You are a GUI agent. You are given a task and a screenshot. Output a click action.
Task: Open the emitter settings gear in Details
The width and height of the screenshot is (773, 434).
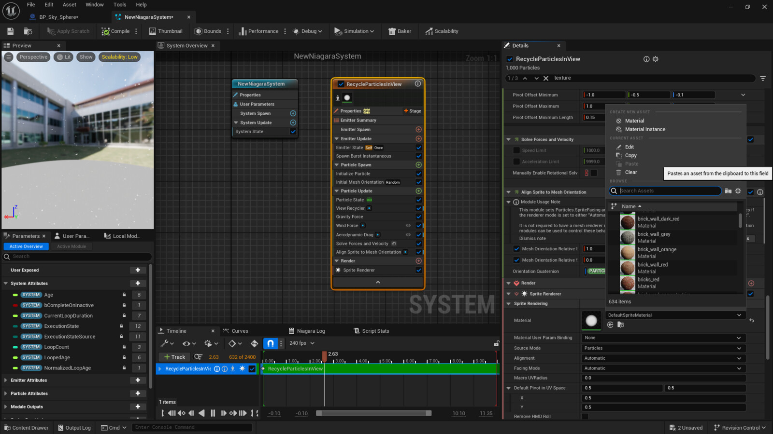pos(656,59)
